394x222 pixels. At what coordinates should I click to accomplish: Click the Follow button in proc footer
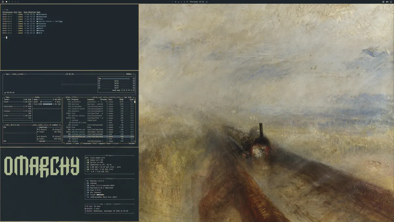pyautogui.click(x=115, y=143)
